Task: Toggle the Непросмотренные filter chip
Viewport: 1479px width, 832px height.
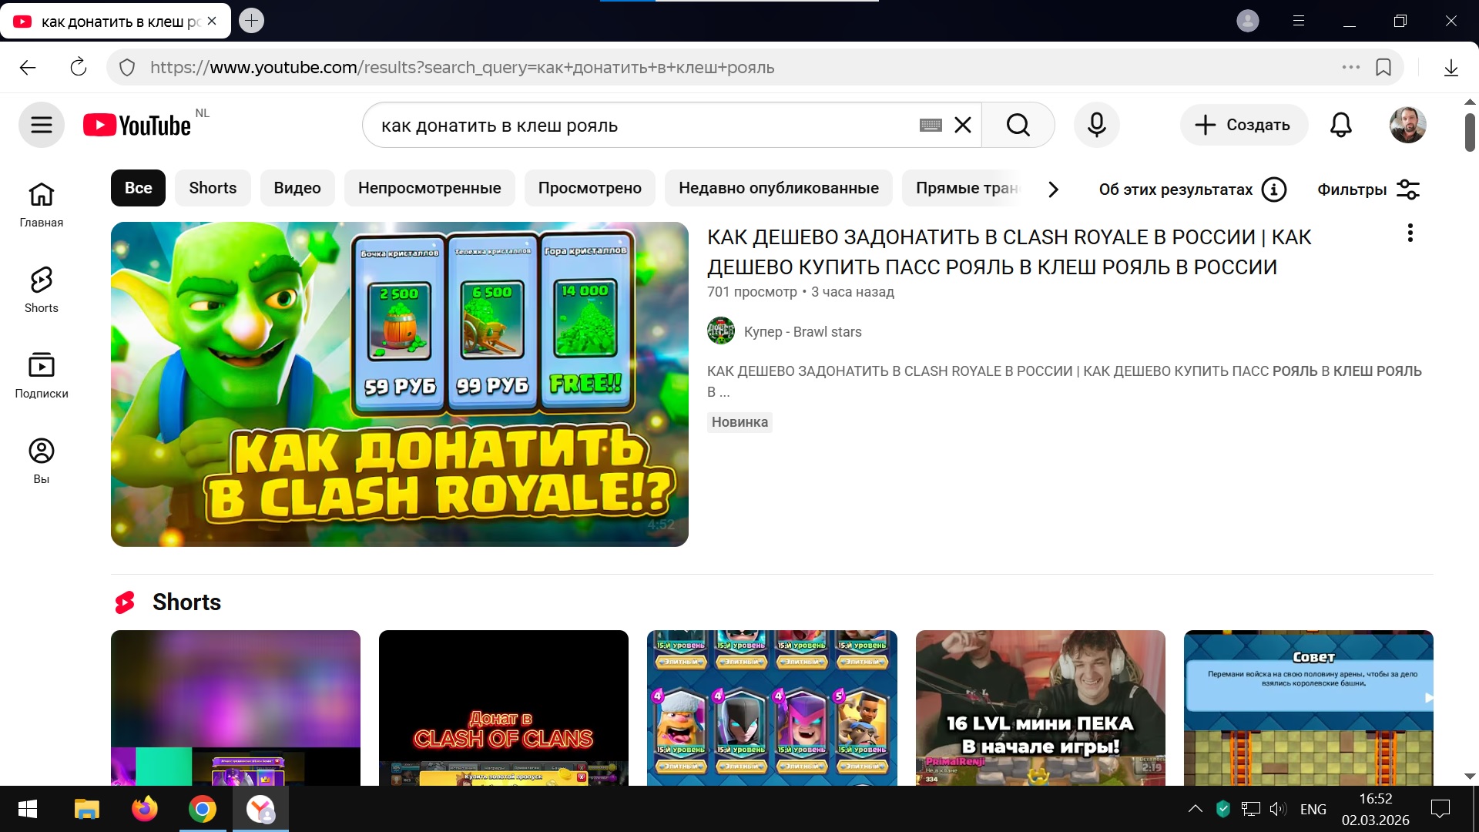Action: click(429, 188)
